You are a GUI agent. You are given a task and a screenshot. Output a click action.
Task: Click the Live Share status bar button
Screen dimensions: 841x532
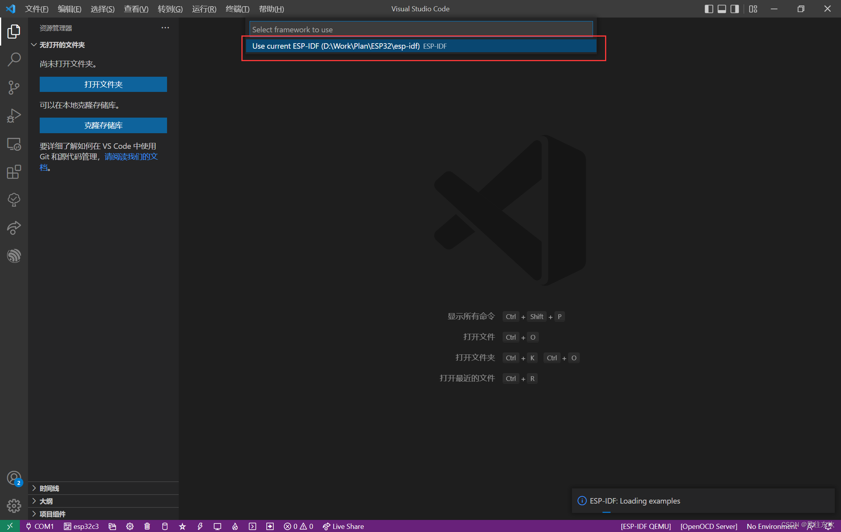click(x=343, y=526)
